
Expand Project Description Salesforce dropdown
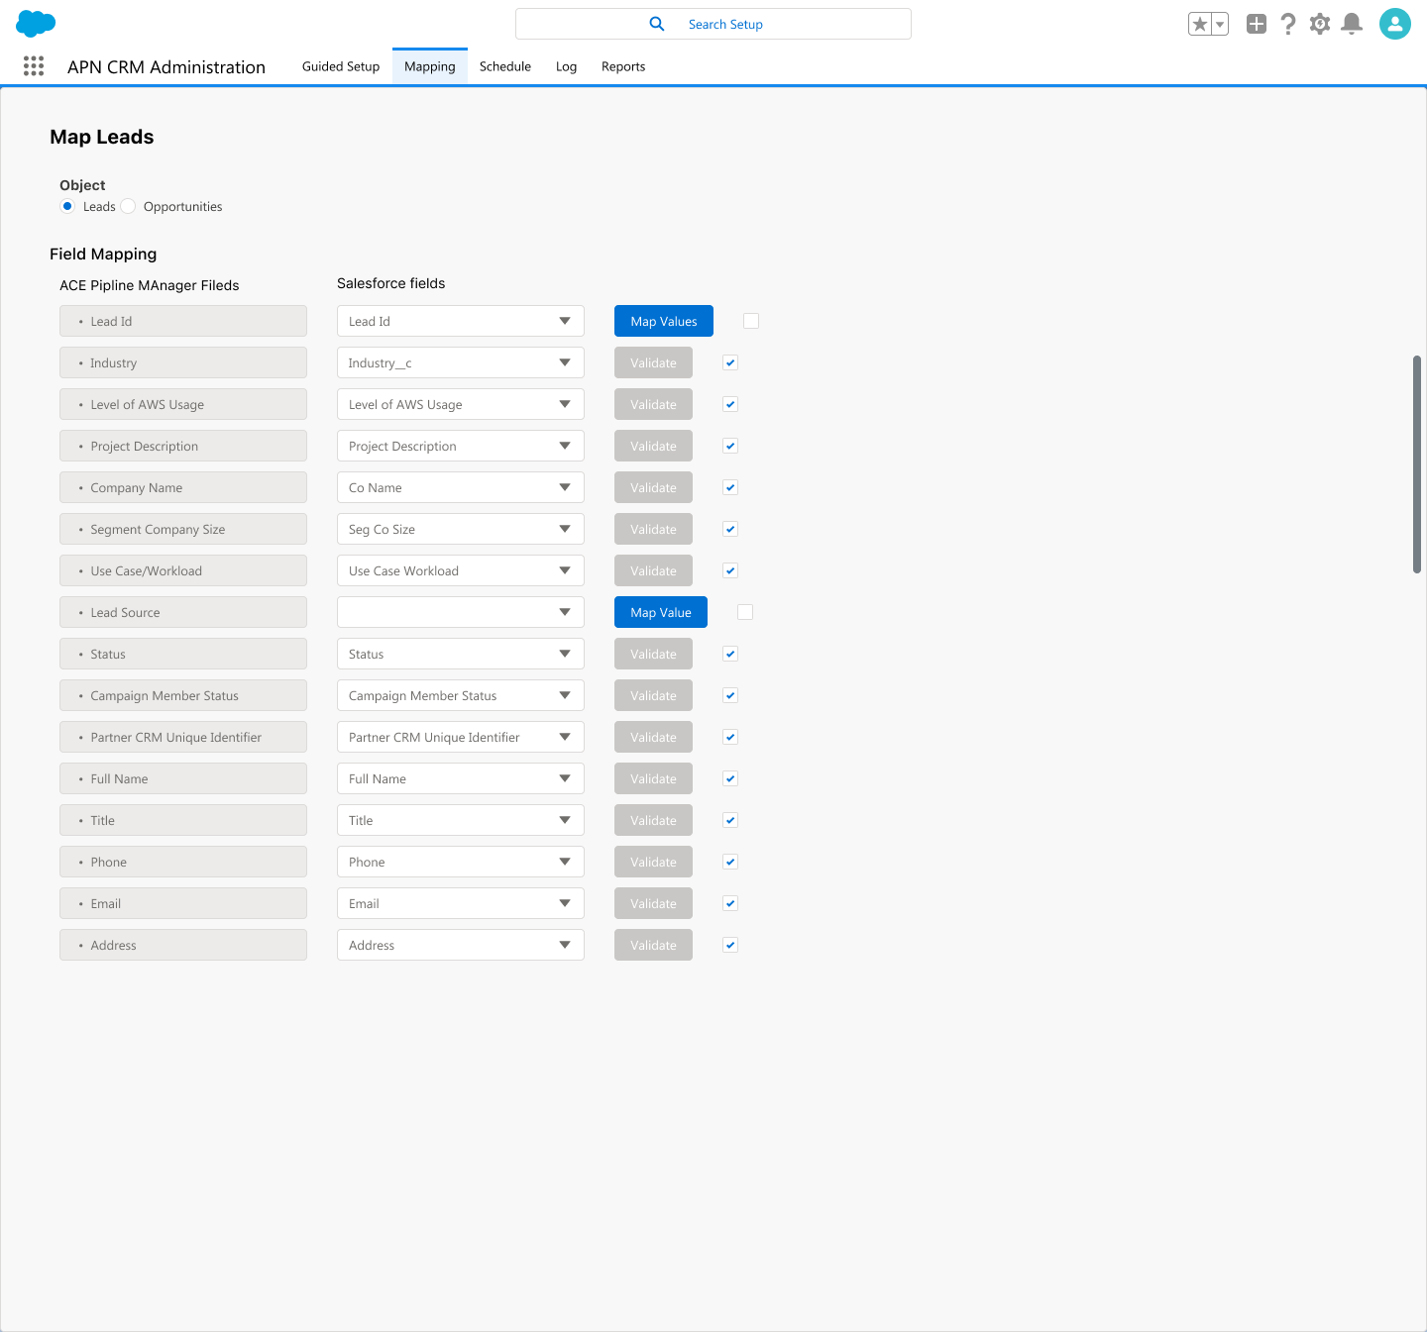point(461,446)
